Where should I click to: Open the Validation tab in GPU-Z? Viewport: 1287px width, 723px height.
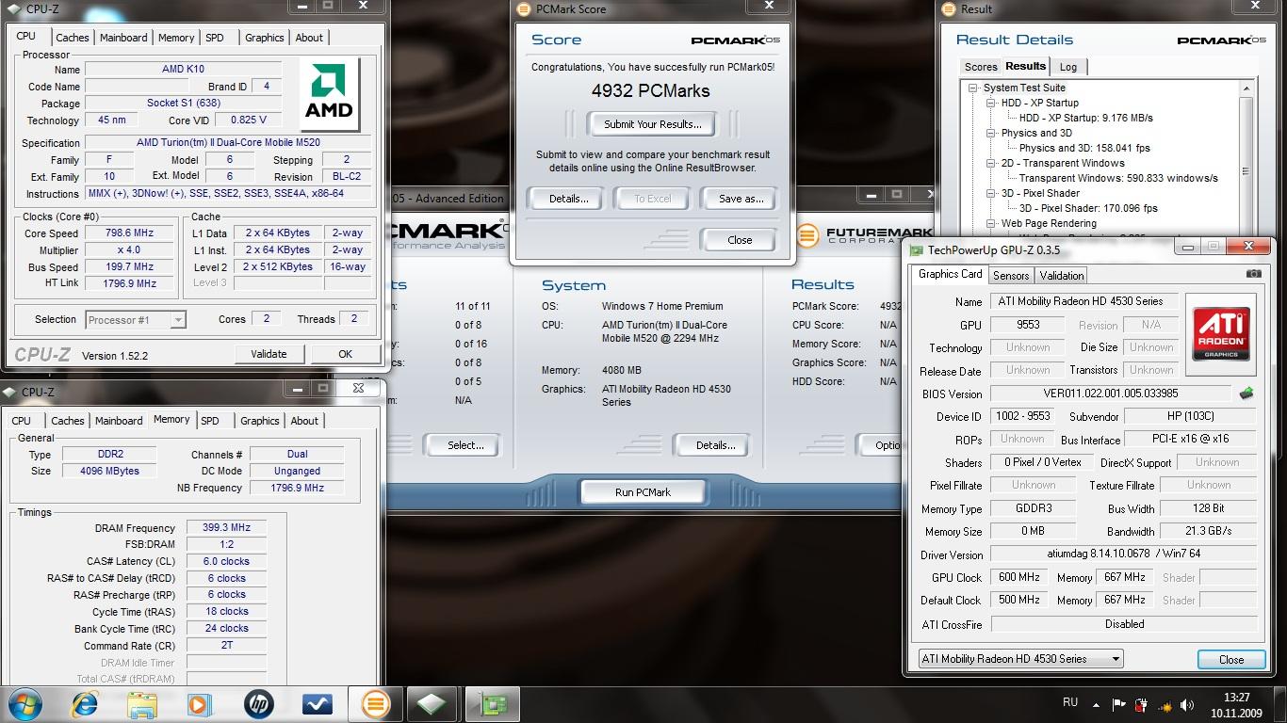tap(1062, 275)
